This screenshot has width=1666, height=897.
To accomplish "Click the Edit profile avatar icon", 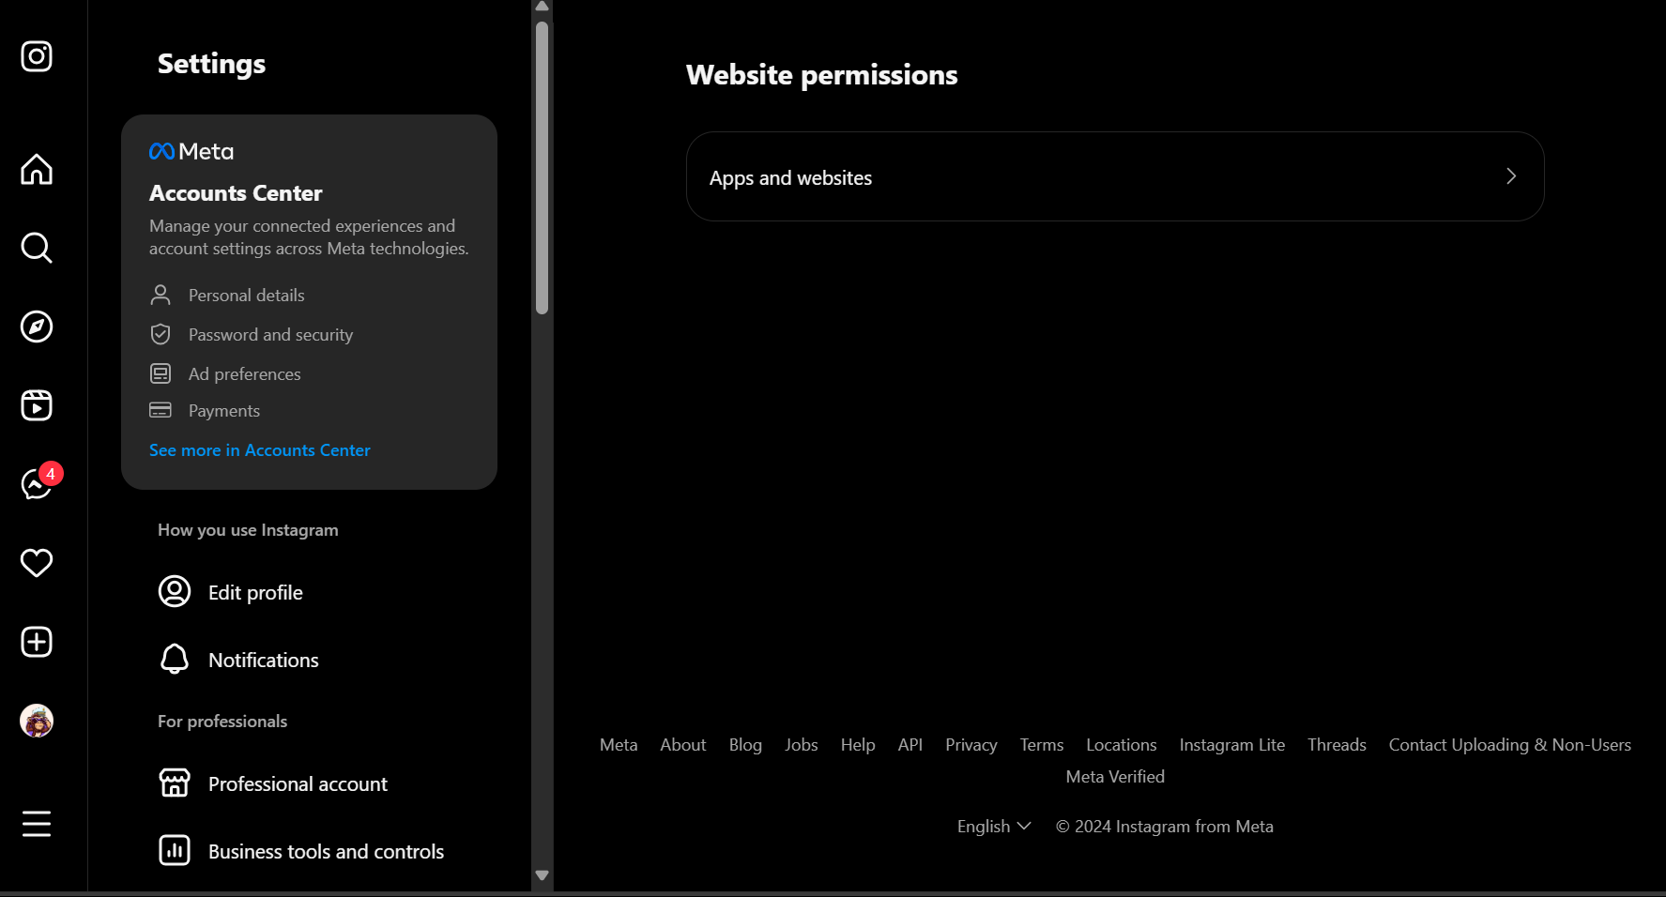I will coord(175,592).
